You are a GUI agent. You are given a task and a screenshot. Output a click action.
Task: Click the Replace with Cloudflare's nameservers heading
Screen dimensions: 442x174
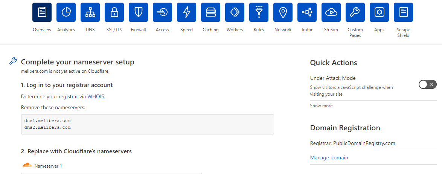click(x=76, y=151)
